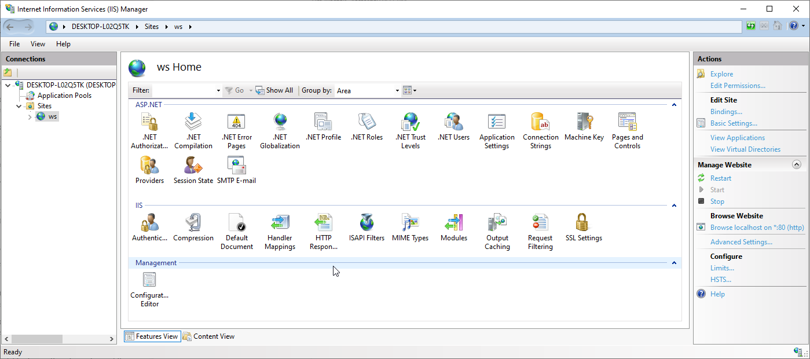The image size is (810, 359).
Task: Open Default Document settings
Action: pyautogui.click(x=236, y=231)
